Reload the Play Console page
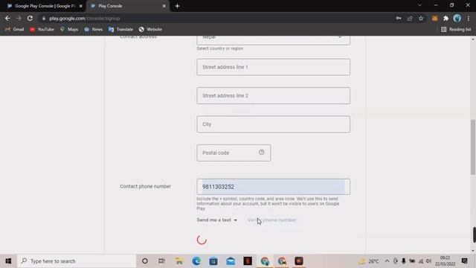This screenshot has width=476, height=268. pos(30,19)
